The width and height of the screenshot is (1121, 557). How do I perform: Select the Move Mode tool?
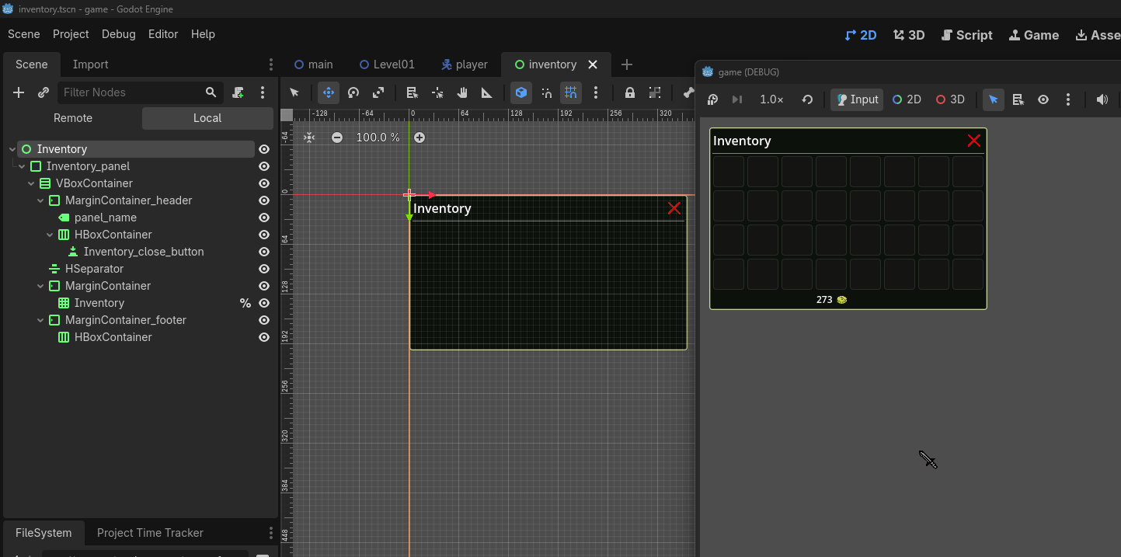[x=329, y=92]
